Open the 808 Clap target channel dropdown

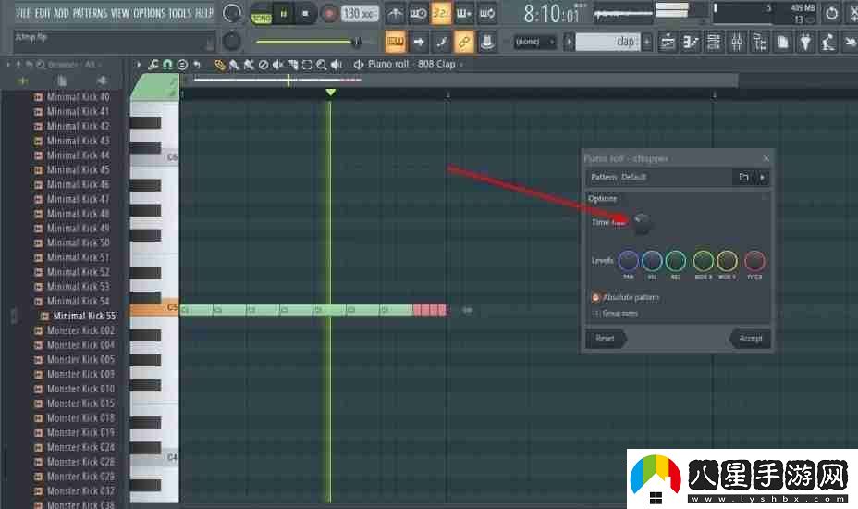(x=440, y=64)
